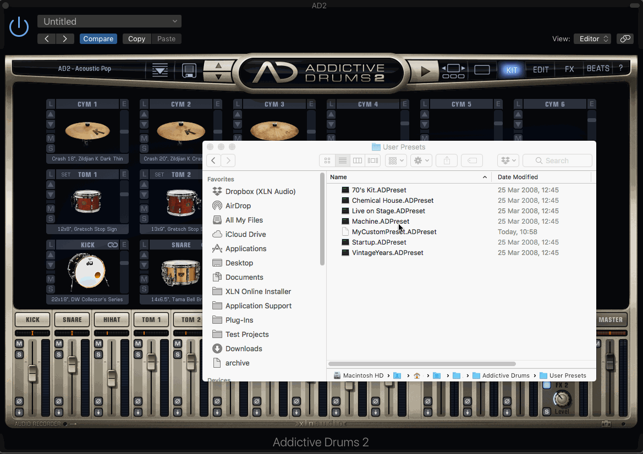
Task: Click the FX 2 Level knob
Action: click(x=562, y=398)
